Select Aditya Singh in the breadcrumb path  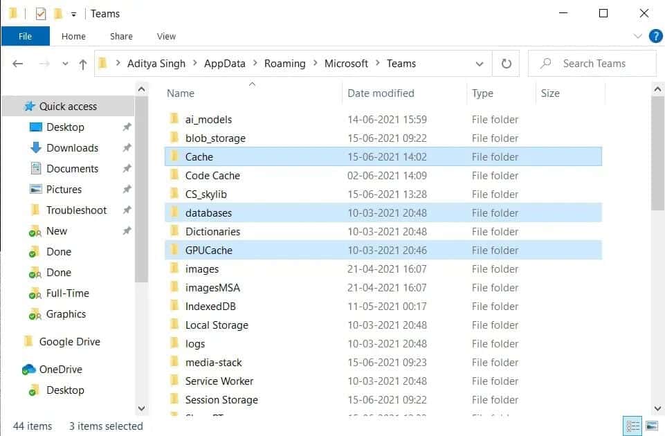pos(156,64)
